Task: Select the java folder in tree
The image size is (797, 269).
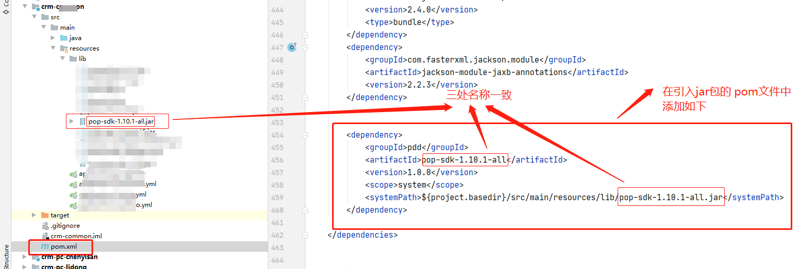Action: pyautogui.click(x=75, y=38)
